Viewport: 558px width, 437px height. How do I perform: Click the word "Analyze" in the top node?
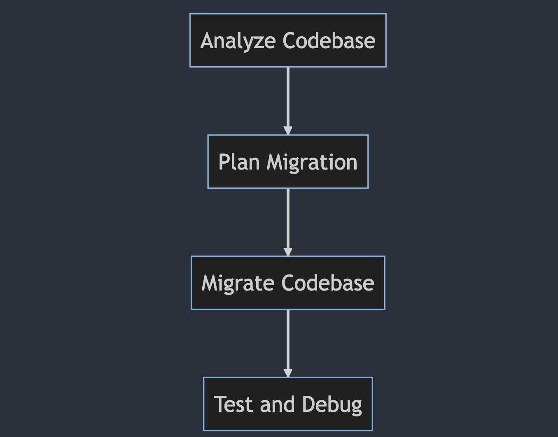238,41
